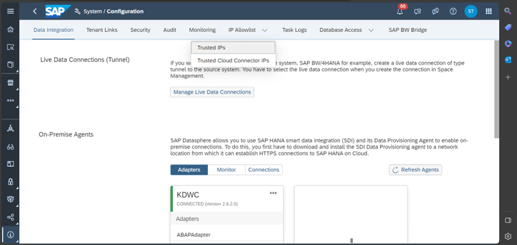Click the blue tag icon in browser sidebar

pyautogui.click(x=508, y=27)
